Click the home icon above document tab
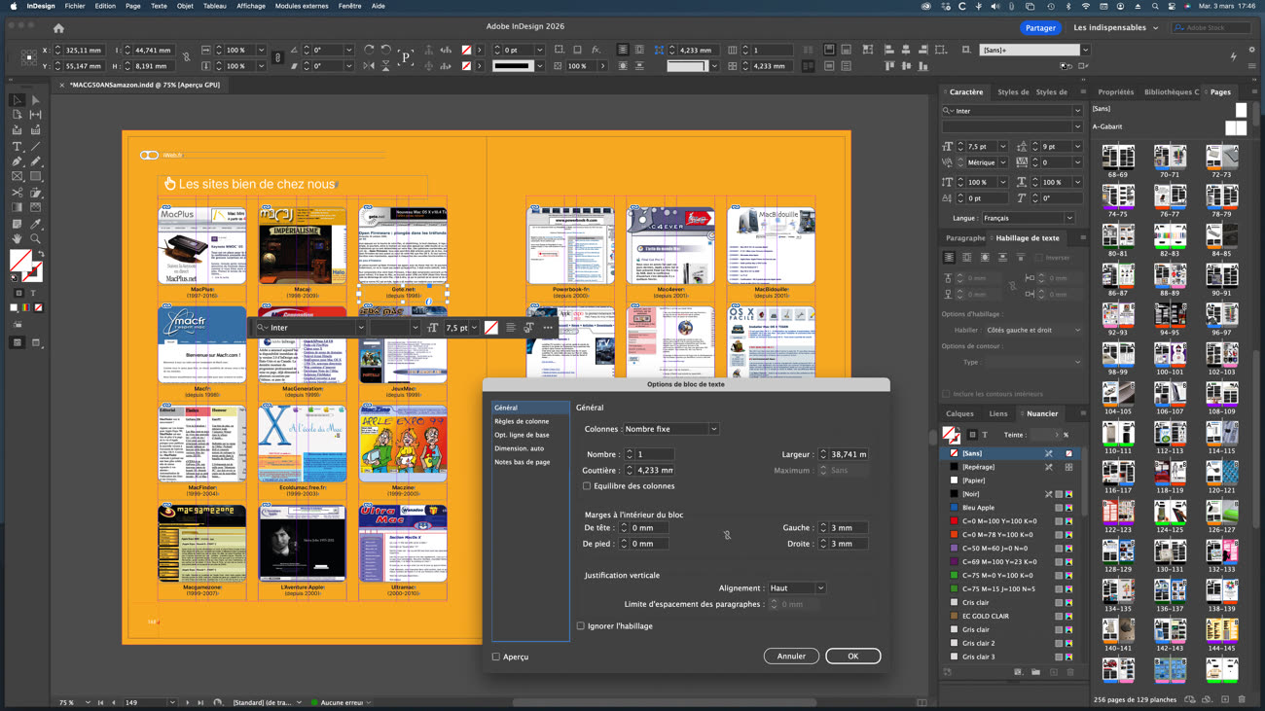This screenshot has height=711, width=1265. point(58,28)
